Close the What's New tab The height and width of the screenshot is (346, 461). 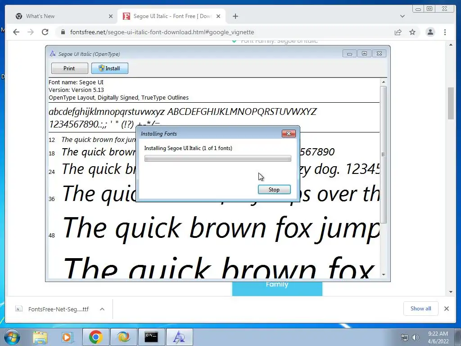(x=111, y=16)
